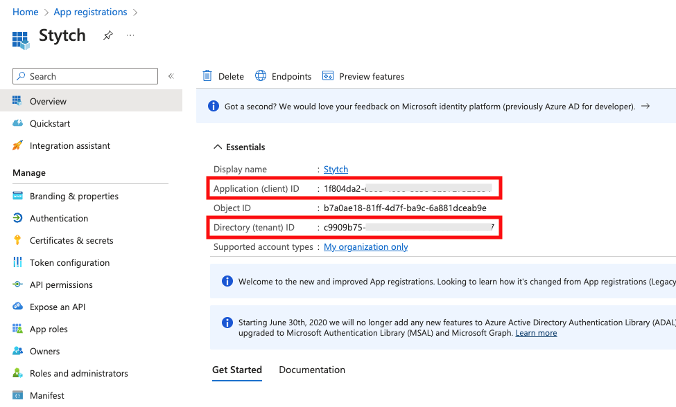
Task: Click the Stytch app registration icon
Action: coord(21,40)
